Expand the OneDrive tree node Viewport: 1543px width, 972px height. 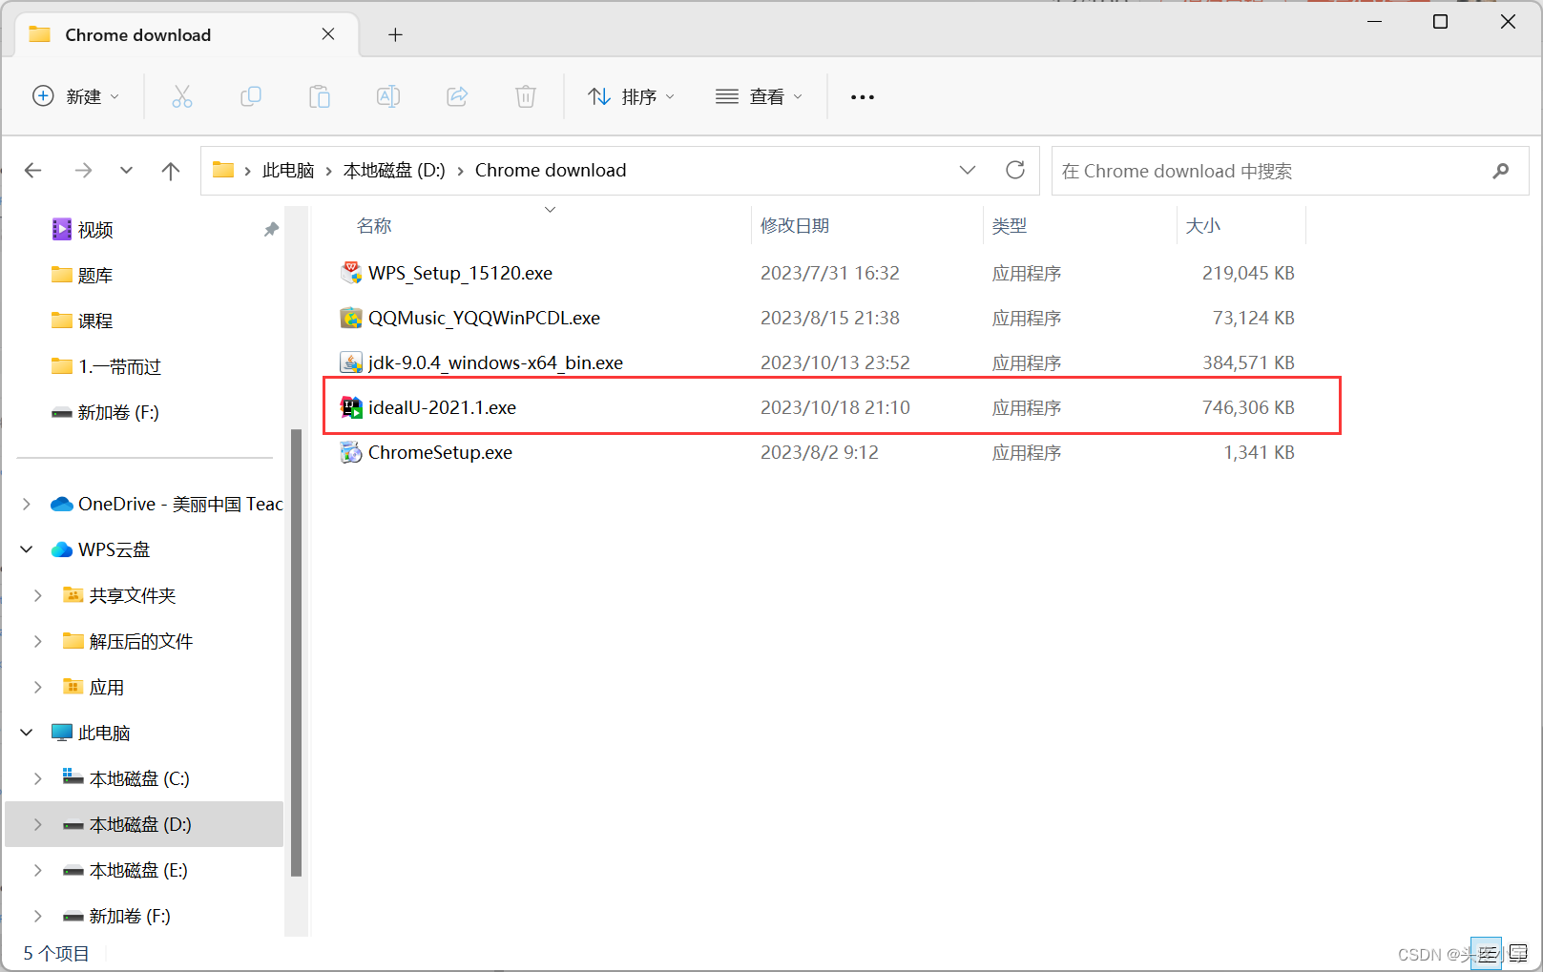pyautogui.click(x=27, y=504)
